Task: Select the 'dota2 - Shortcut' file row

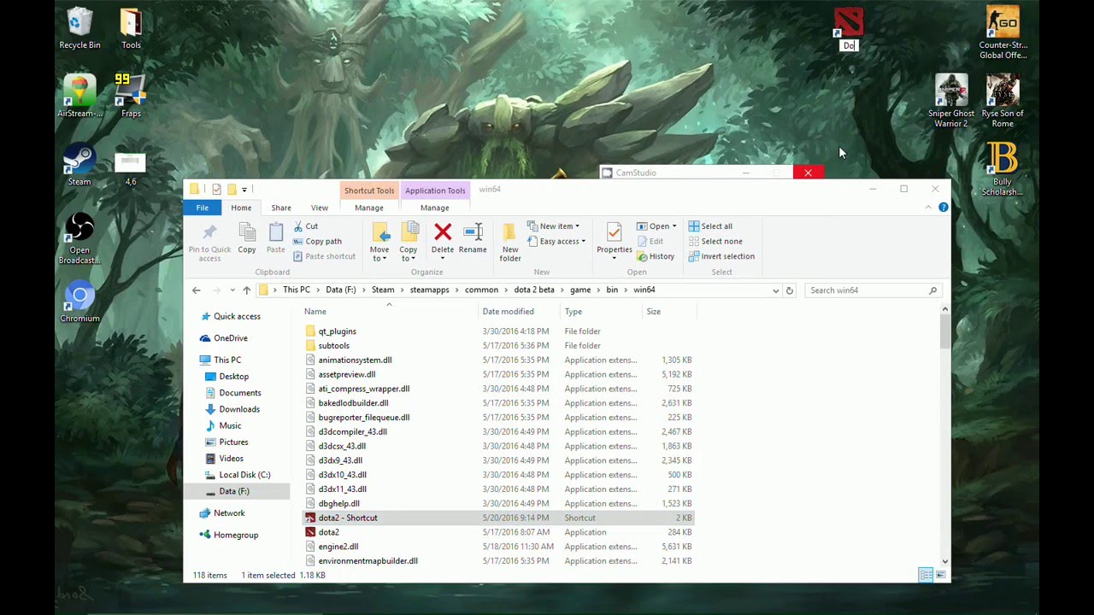Action: [498, 518]
